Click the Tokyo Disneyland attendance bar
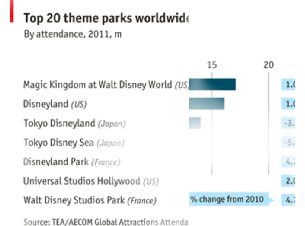This screenshot has width=305, height=226. [x=195, y=123]
